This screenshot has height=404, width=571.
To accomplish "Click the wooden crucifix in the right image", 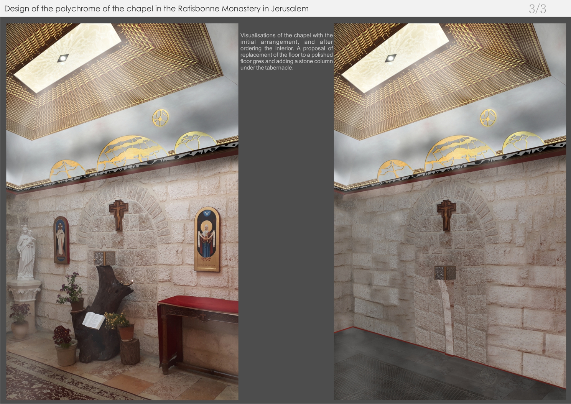I will click(446, 214).
